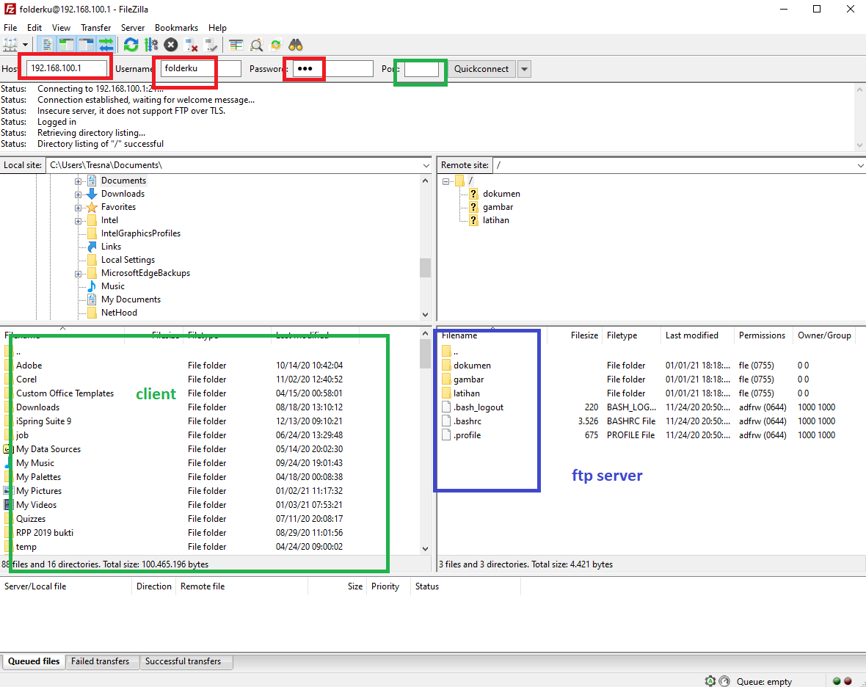The width and height of the screenshot is (866, 687).
Task: Select the gambar folder in remote tree
Action: coord(498,207)
